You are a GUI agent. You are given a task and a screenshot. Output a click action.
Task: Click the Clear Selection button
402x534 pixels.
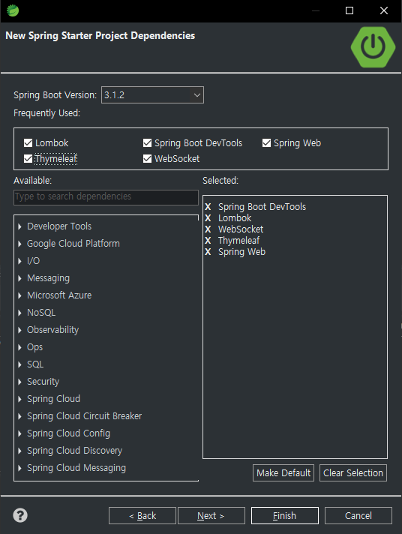tap(353, 473)
